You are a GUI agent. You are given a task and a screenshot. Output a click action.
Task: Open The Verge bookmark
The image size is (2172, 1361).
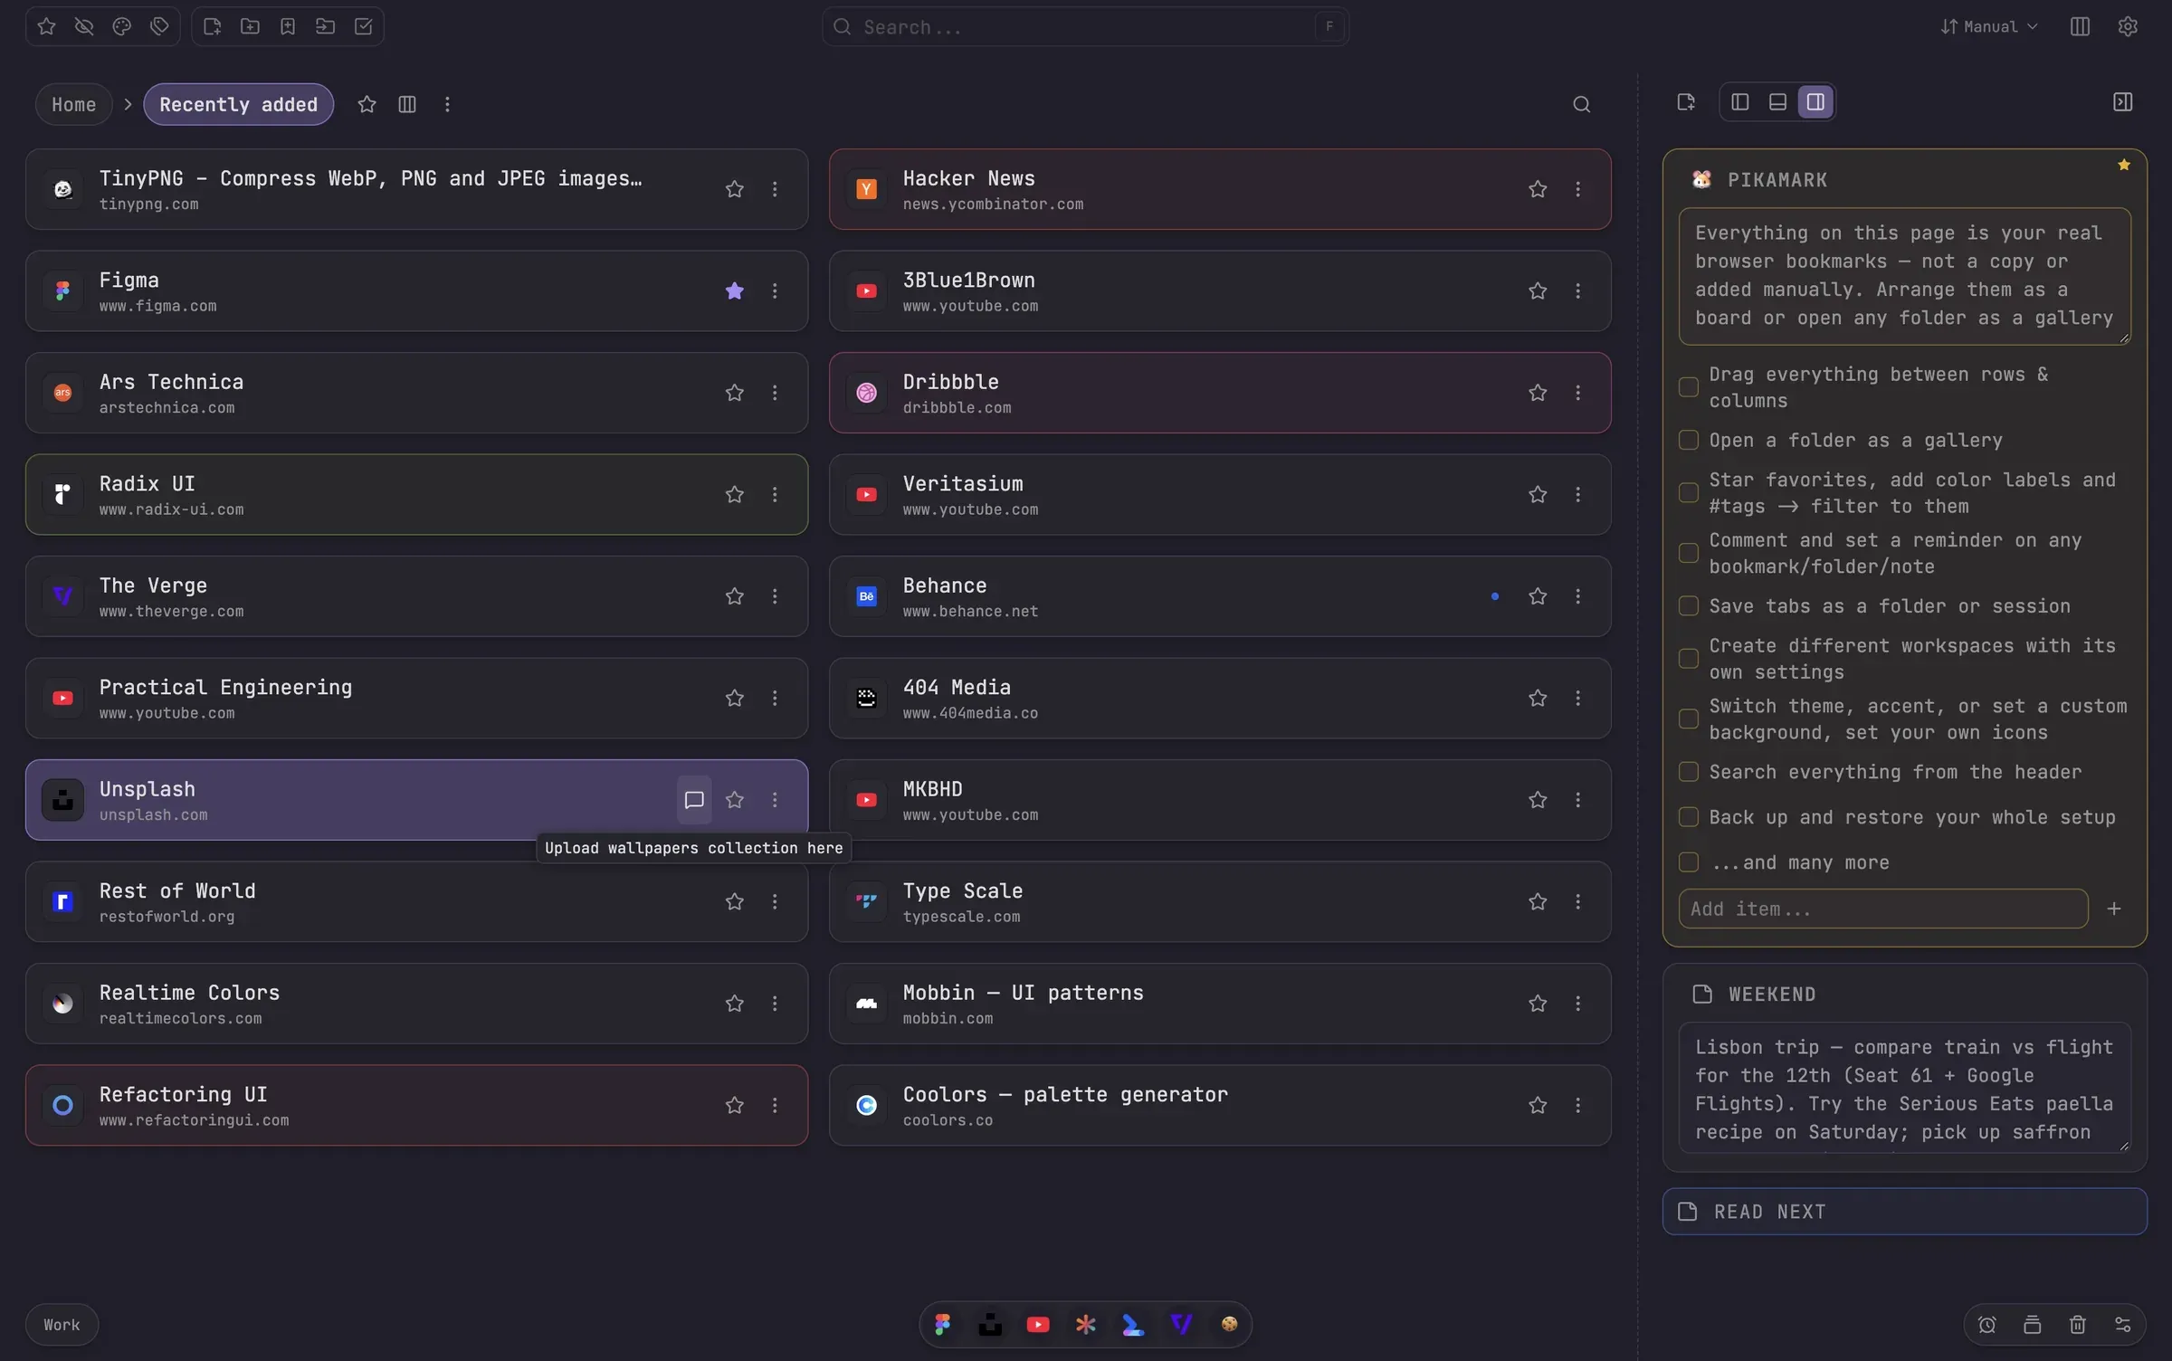pos(416,596)
